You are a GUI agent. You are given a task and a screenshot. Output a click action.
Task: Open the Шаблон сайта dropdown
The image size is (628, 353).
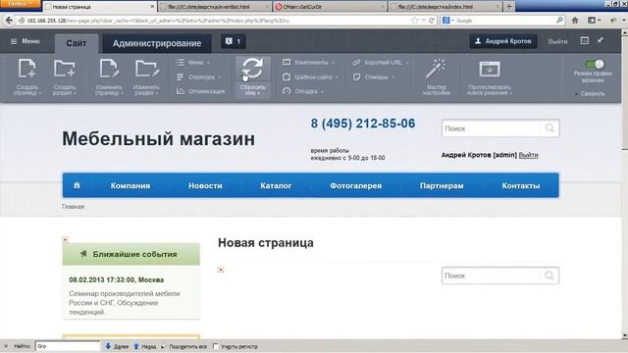coord(310,76)
